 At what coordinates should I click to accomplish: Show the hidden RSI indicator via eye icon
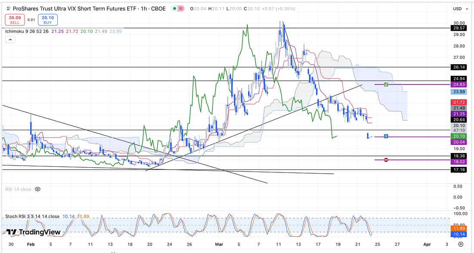[37, 189]
